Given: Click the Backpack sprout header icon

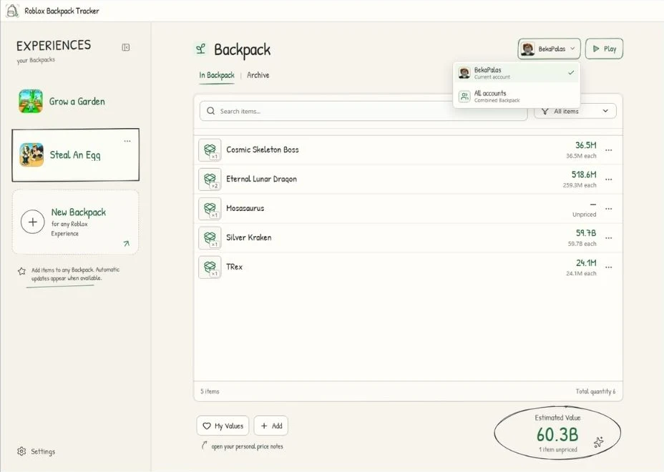Looking at the screenshot, I should click(201, 49).
